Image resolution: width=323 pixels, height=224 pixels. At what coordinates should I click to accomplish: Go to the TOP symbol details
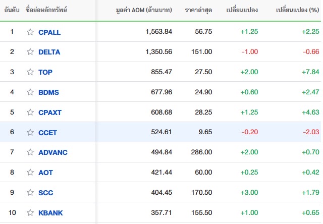(x=45, y=72)
